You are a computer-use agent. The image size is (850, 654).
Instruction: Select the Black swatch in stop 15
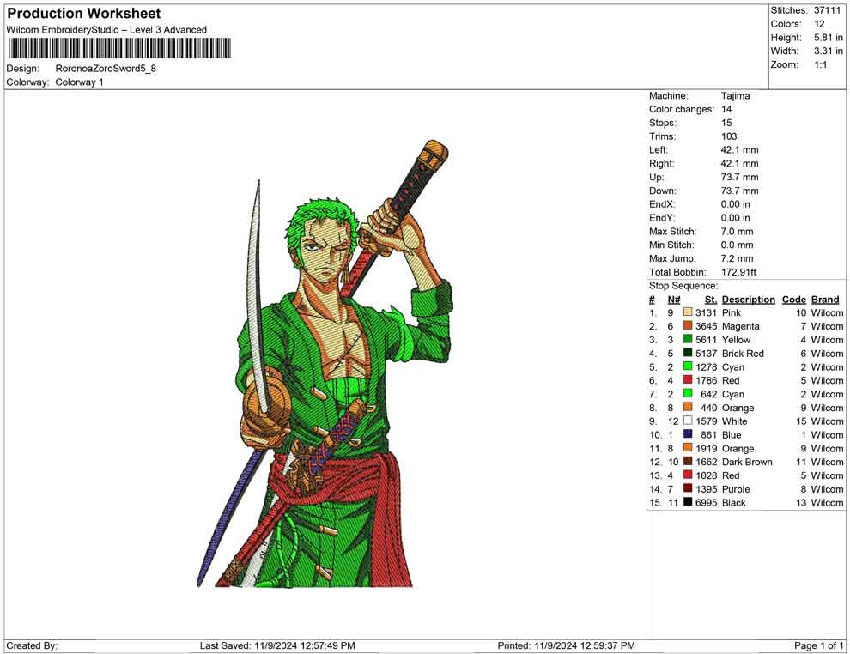pyautogui.click(x=688, y=503)
